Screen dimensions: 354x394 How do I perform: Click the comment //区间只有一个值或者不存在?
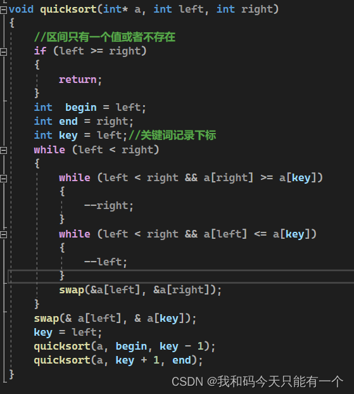pyautogui.click(x=104, y=37)
